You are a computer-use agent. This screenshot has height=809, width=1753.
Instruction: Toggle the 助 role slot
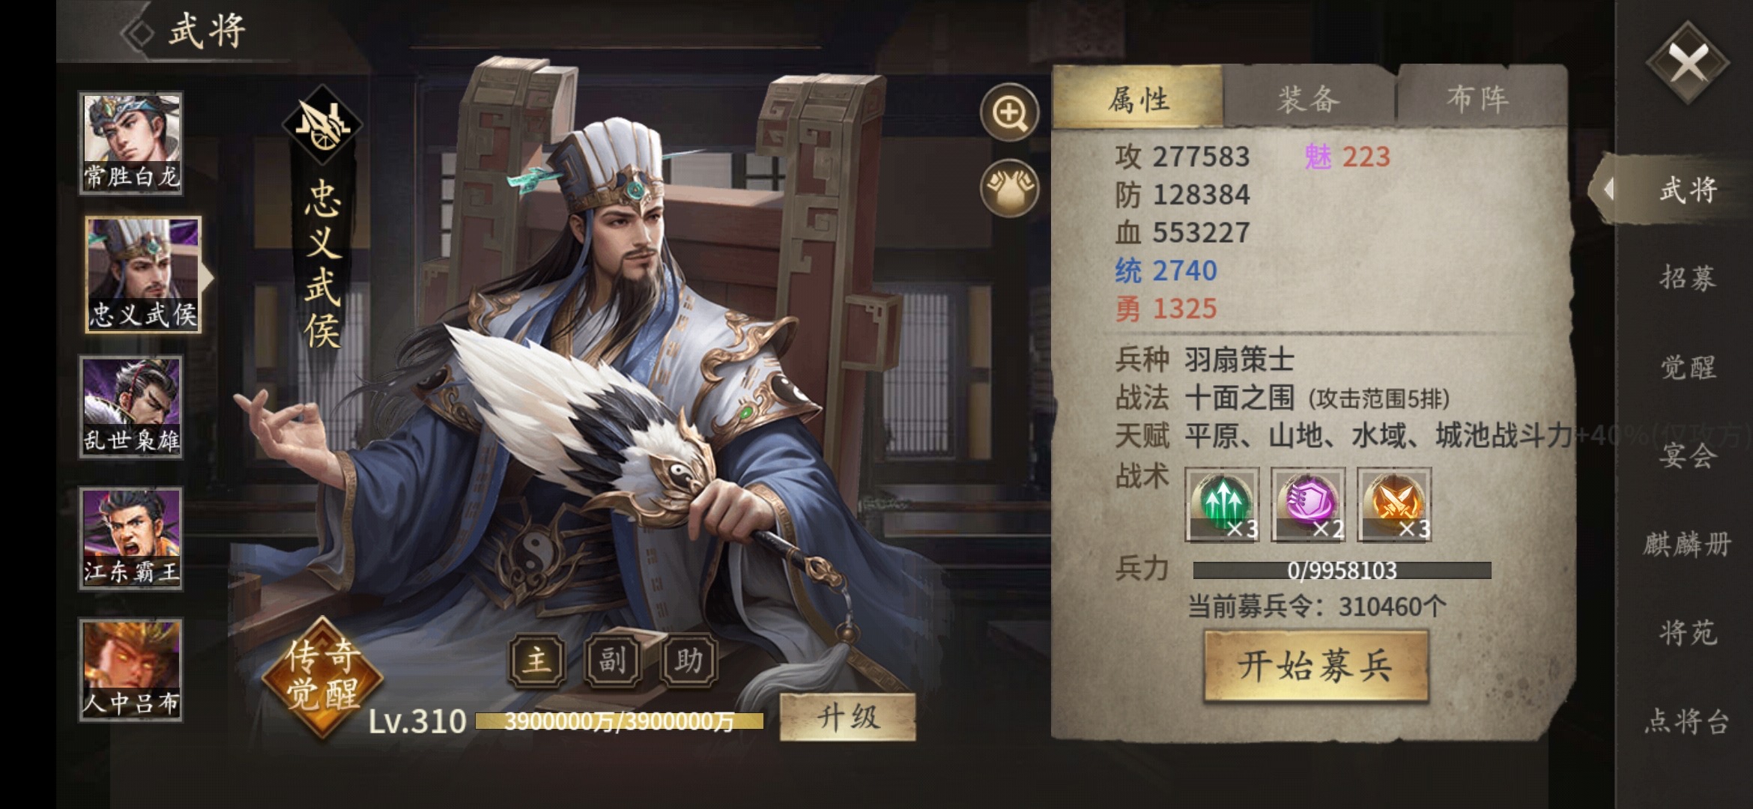688,661
